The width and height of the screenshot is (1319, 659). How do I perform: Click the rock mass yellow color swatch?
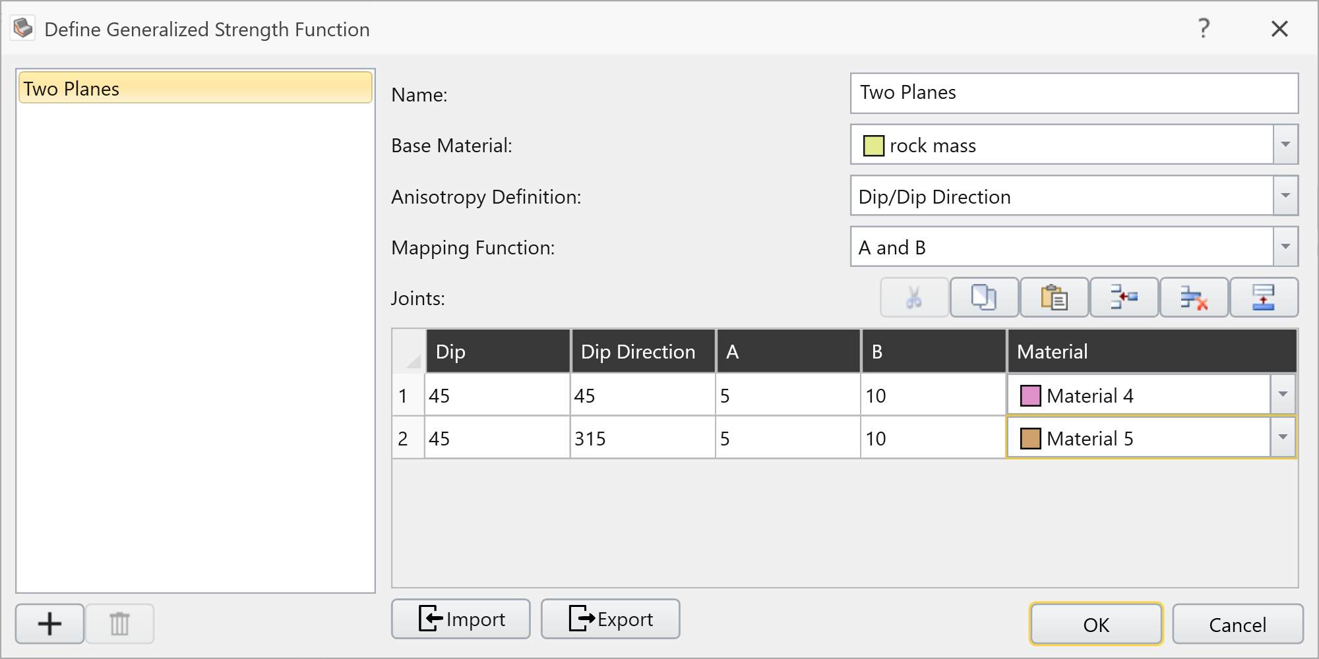[x=873, y=146]
